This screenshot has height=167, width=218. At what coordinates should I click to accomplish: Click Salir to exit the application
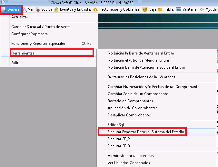click(x=15, y=63)
